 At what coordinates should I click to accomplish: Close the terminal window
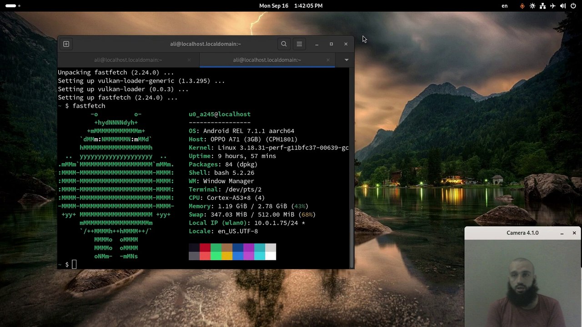click(x=346, y=44)
